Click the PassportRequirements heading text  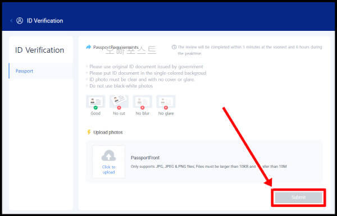coord(116,47)
